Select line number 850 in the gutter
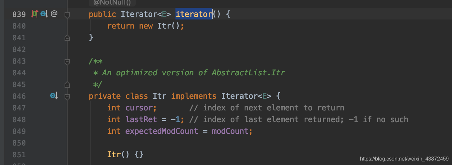 tap(19, 143)
